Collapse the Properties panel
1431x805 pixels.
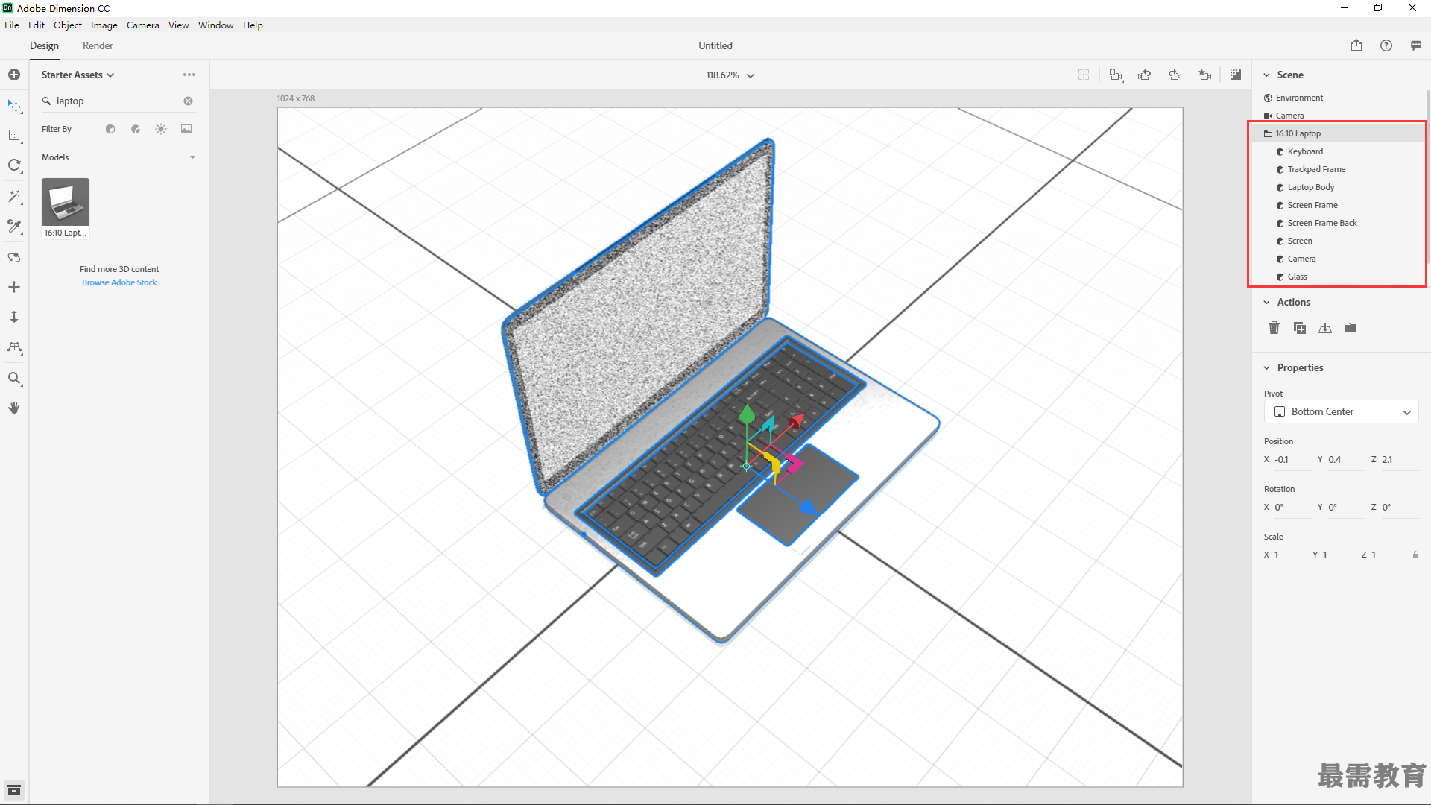click(1266, 367)
